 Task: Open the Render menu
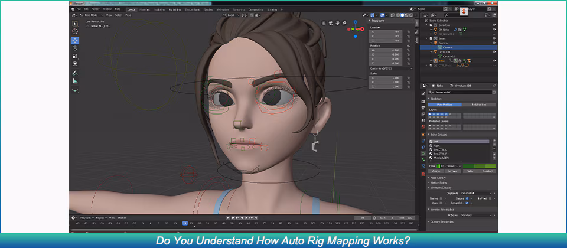96,9
